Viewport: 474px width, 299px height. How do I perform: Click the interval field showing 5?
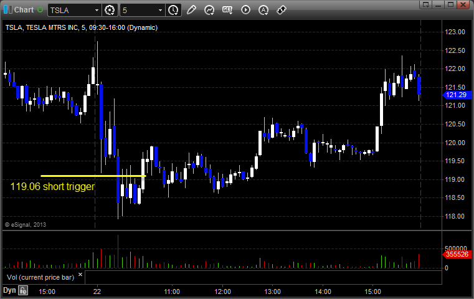(x=138, y=11)
